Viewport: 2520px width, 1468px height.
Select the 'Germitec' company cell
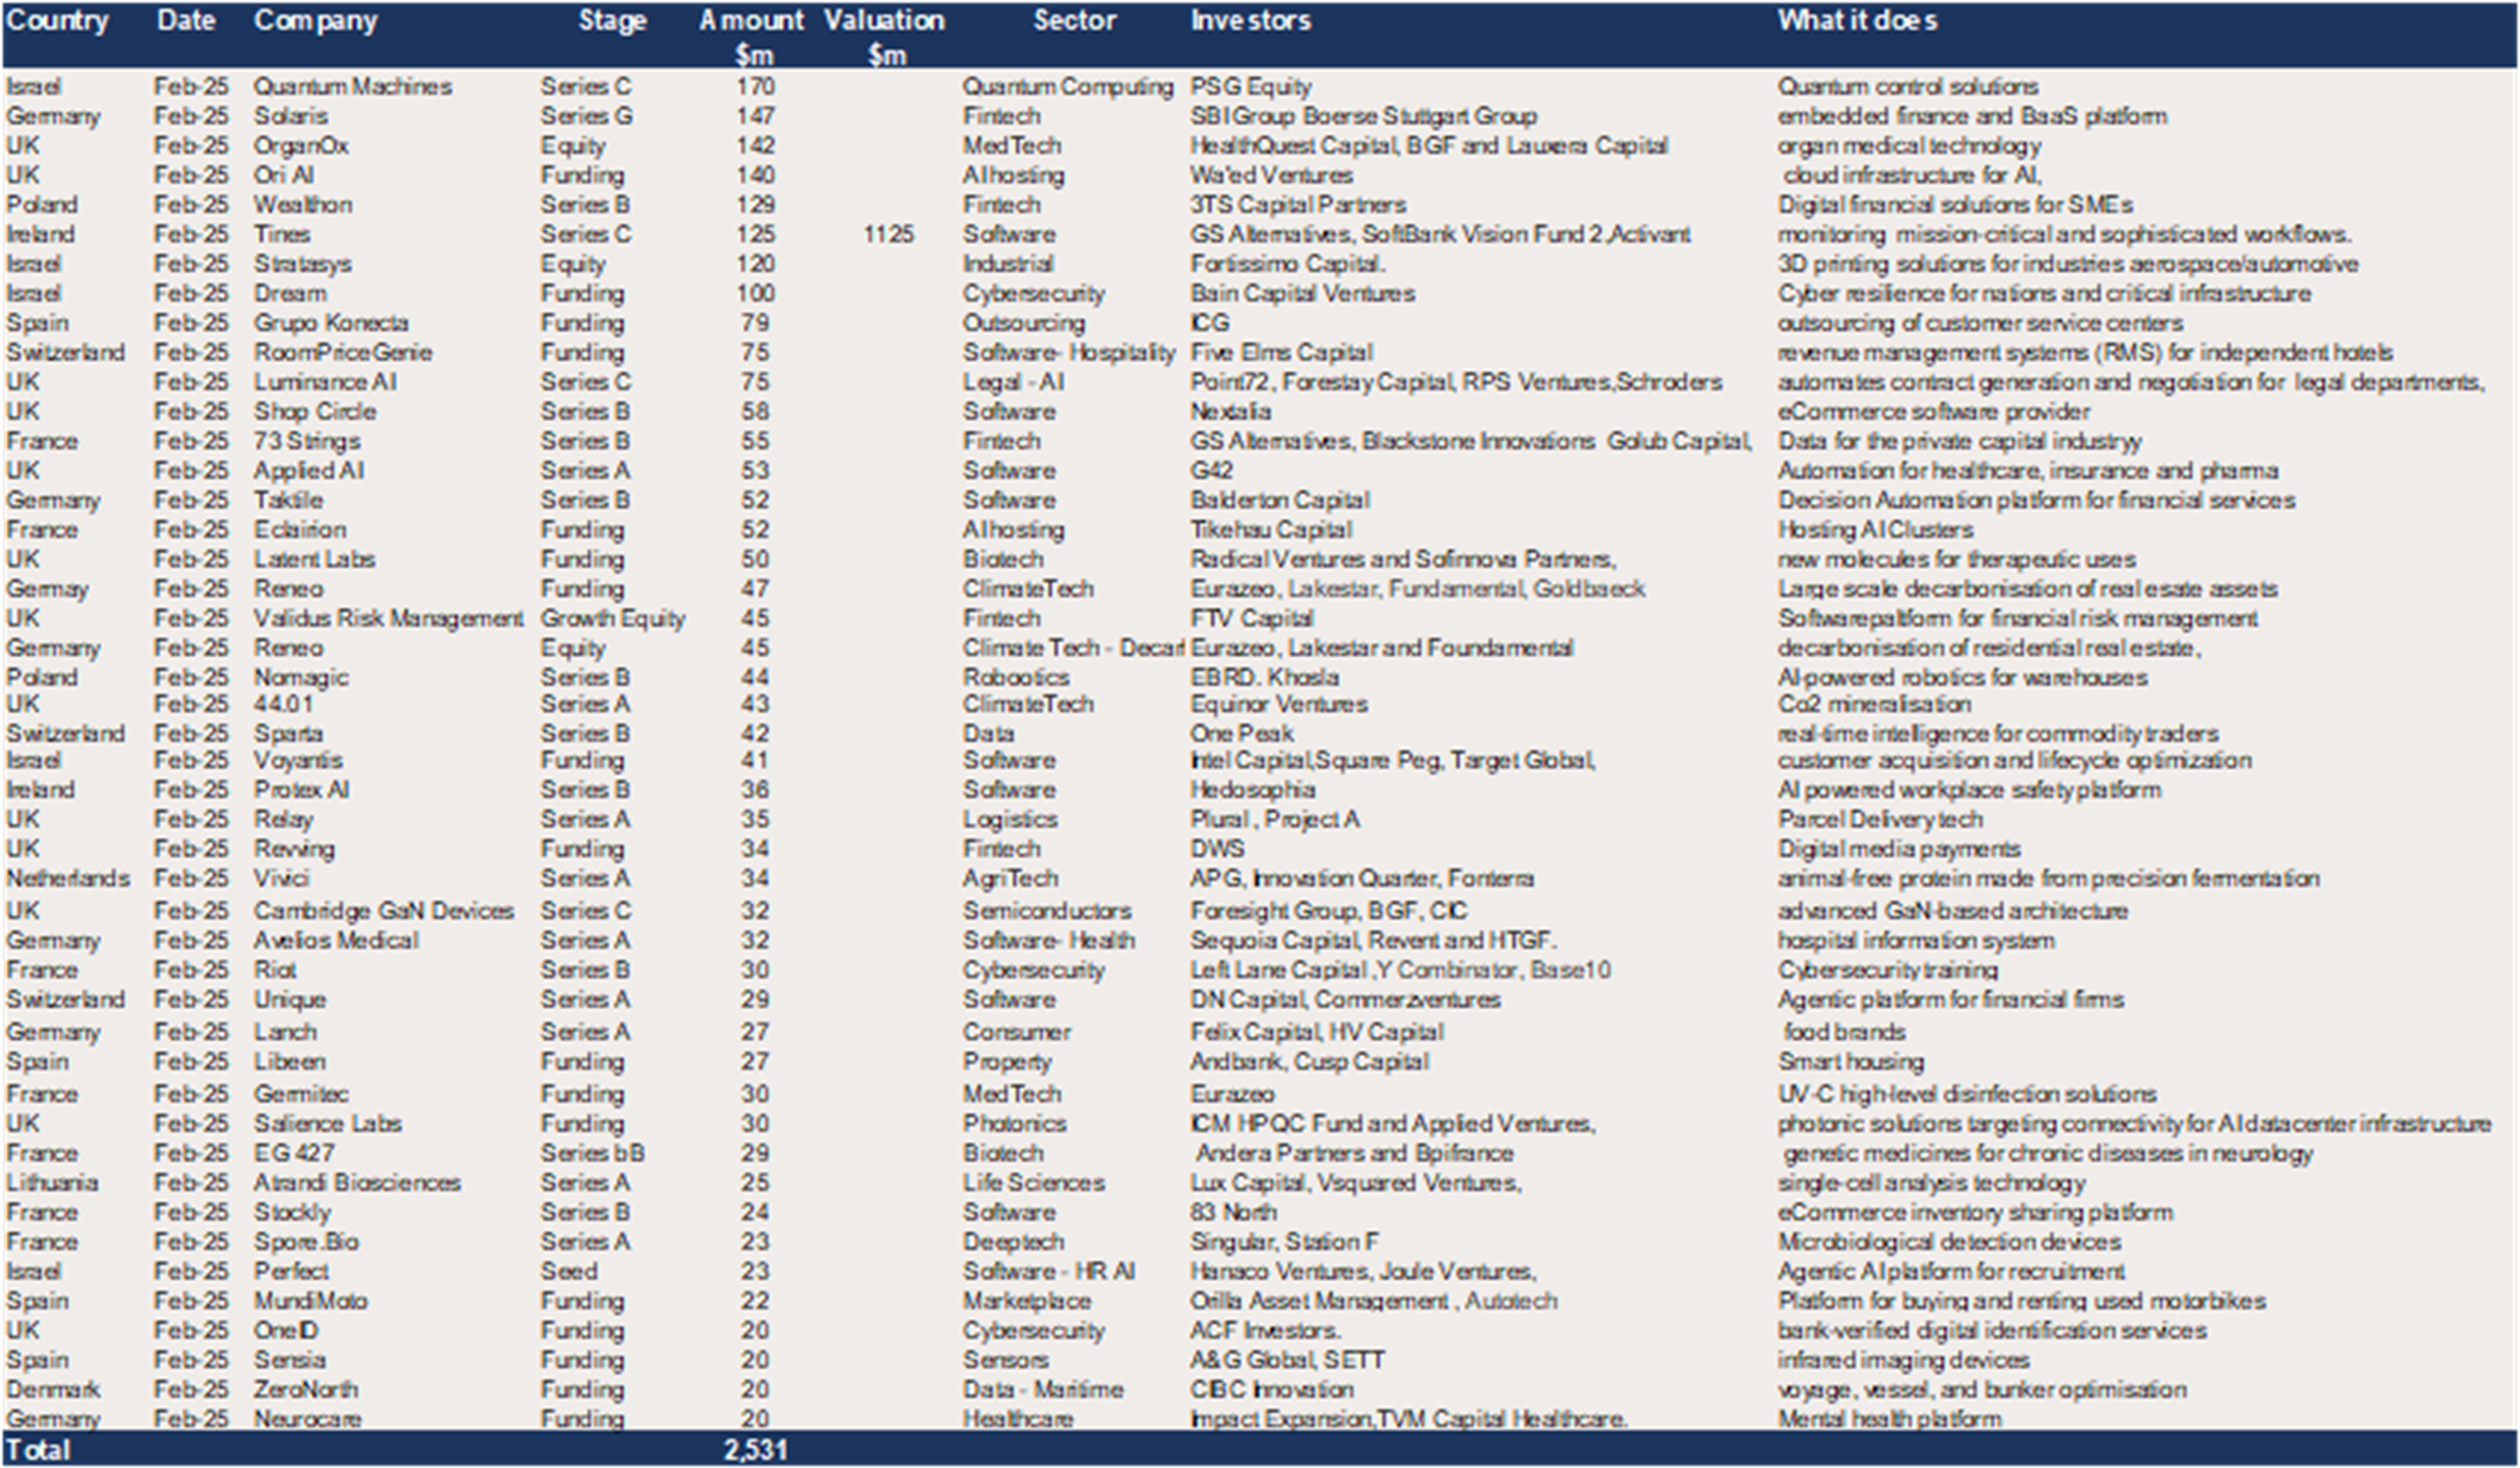point(300,1094)
